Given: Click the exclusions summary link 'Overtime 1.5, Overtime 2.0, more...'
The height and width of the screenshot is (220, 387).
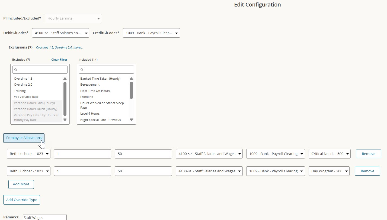Looking at the screenshot, I should [x=59, y=47].
